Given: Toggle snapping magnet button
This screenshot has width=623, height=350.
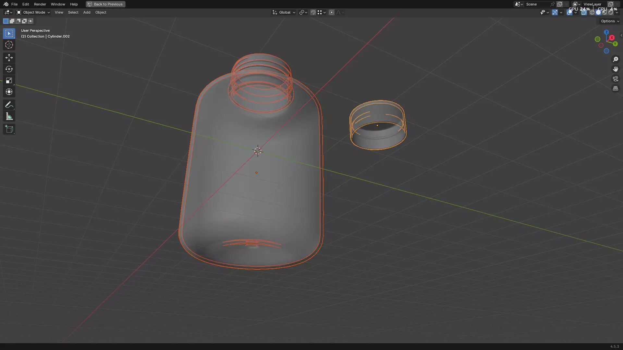Looking at the screenshot, I should pos(313,12).
